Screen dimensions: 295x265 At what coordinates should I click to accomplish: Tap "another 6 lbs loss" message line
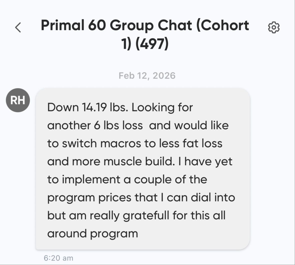point(95,125)
